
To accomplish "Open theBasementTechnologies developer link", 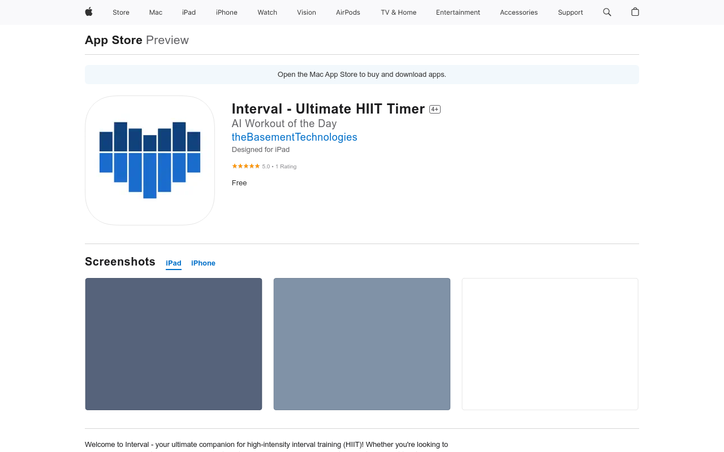I will coord(295,137).
